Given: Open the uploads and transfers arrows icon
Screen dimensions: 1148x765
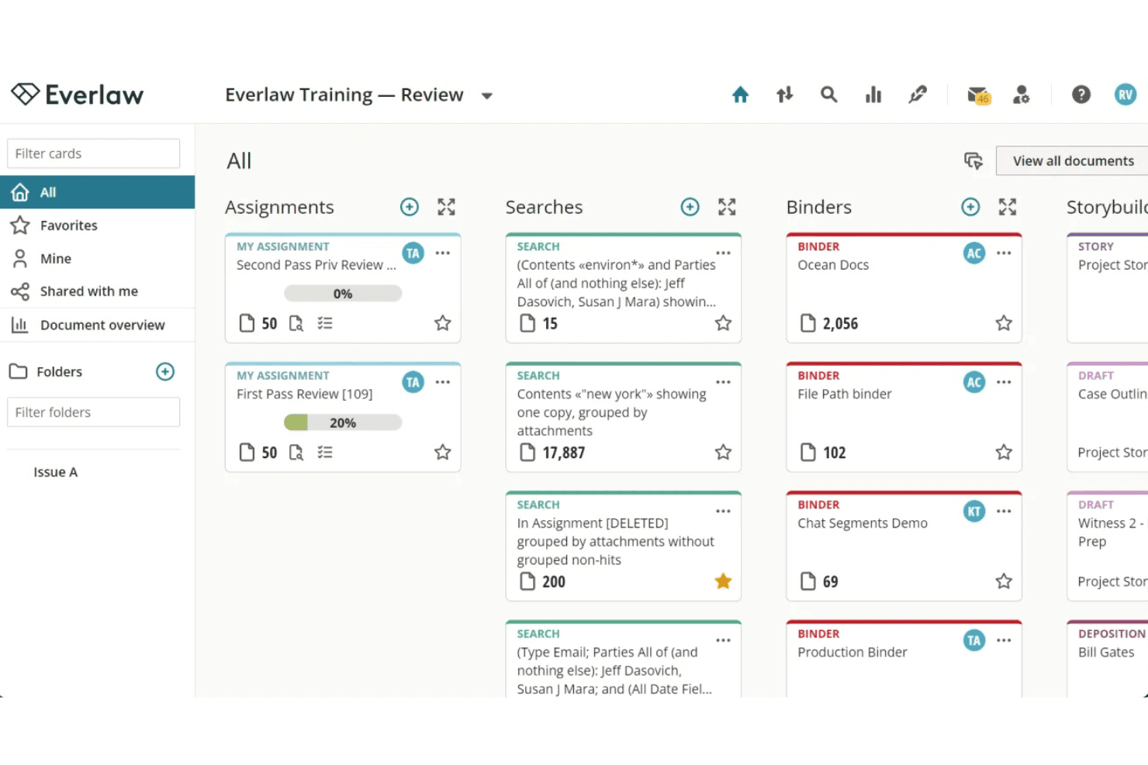Looking at the screenshot, I should 785,95.
